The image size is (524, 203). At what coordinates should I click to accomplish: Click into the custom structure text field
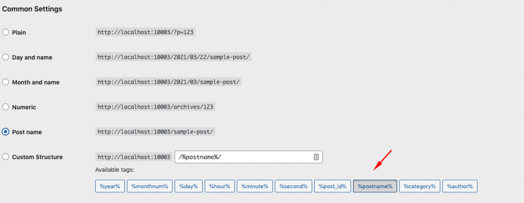(x=248, y=157)
